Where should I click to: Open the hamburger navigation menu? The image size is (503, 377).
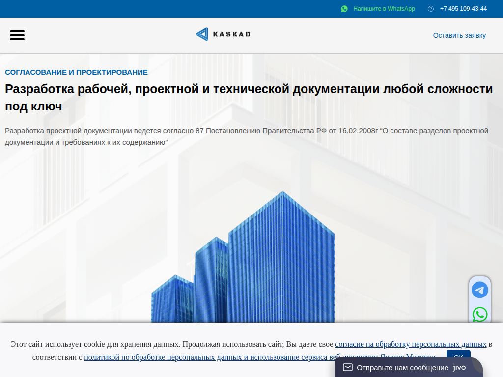click(17, 35)
